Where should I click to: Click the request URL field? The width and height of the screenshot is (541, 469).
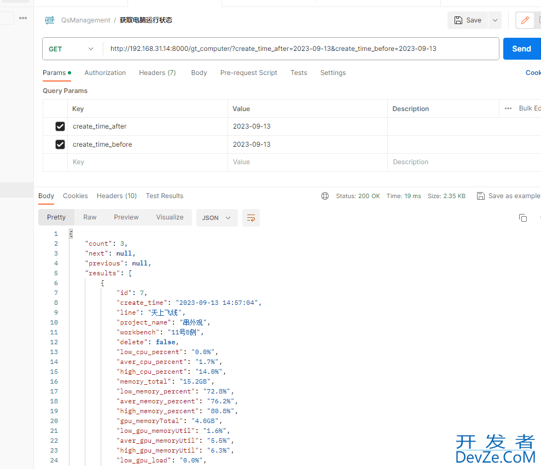301,49
